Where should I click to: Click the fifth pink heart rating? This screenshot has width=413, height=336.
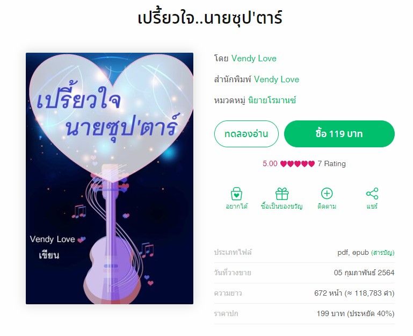(311, 164)
